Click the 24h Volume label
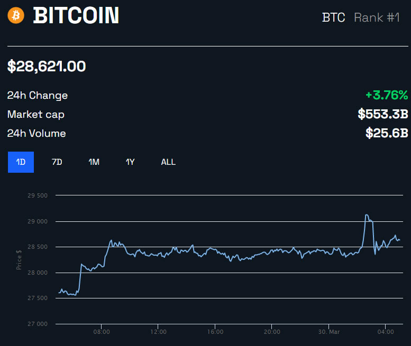 coord(36,133)
